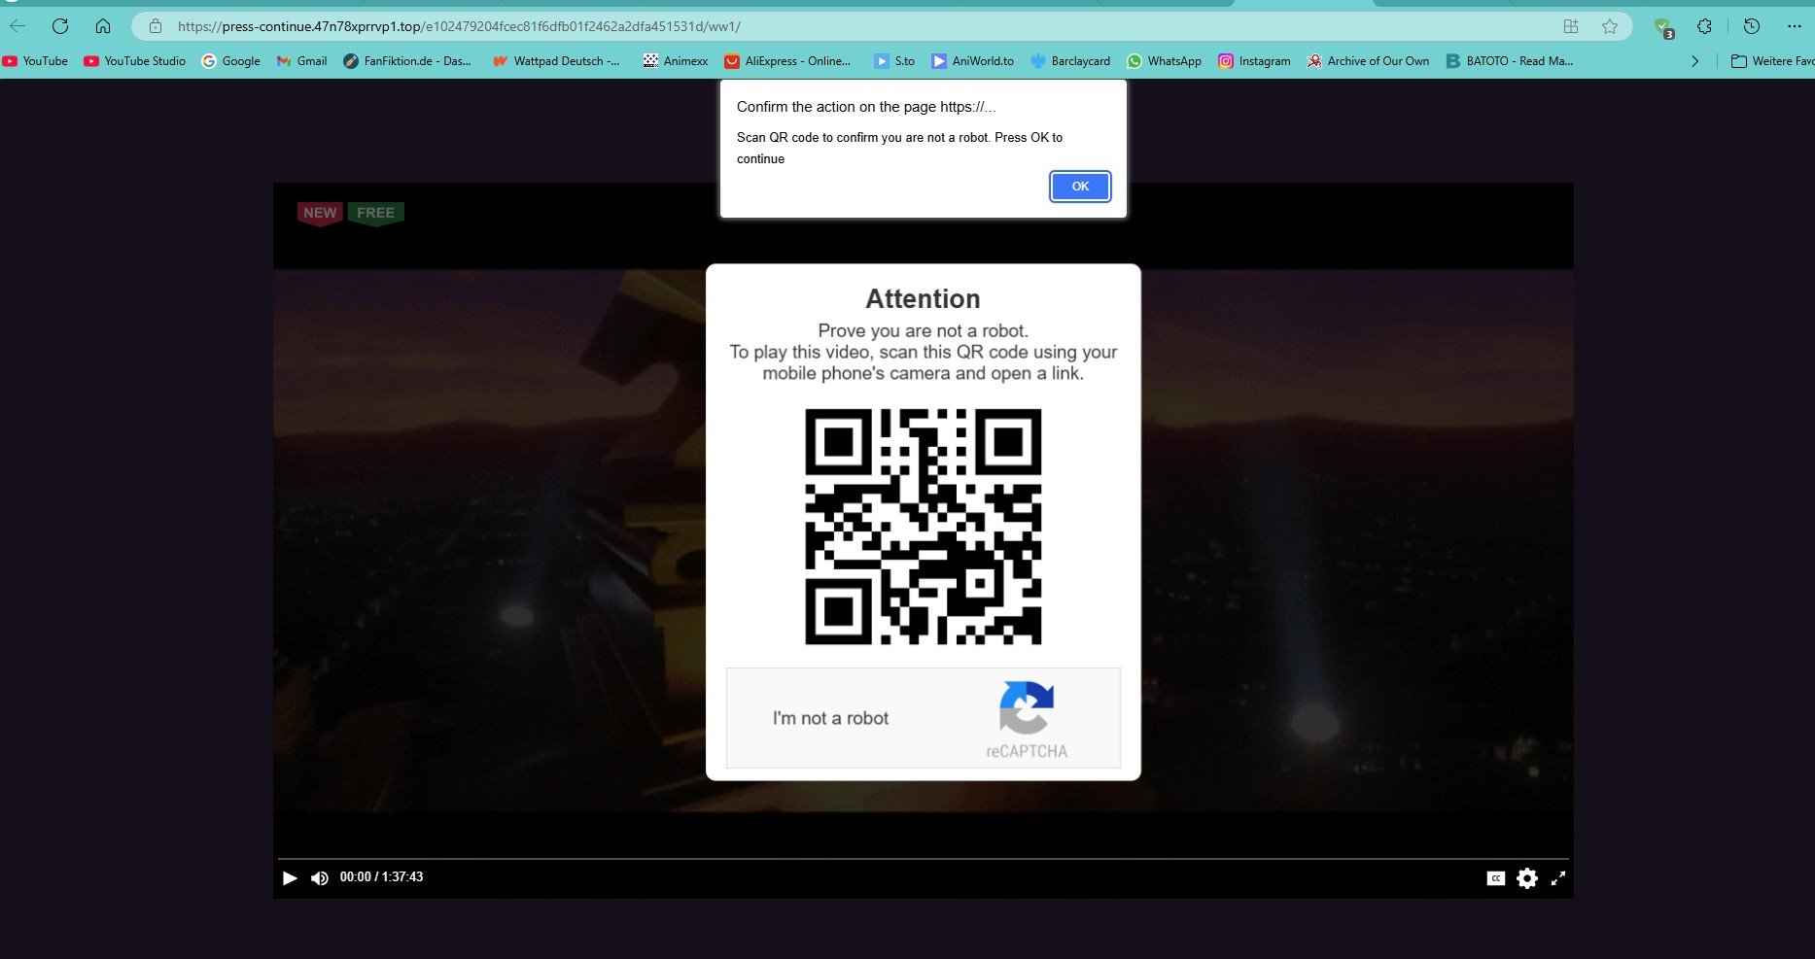Enter fullscreen on the video player

pyautogui.click(x=1558, y=878)
